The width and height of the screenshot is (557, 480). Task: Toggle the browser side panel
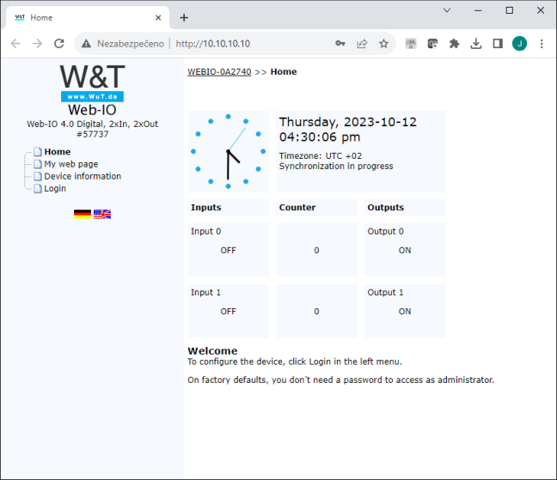point(498,44)
